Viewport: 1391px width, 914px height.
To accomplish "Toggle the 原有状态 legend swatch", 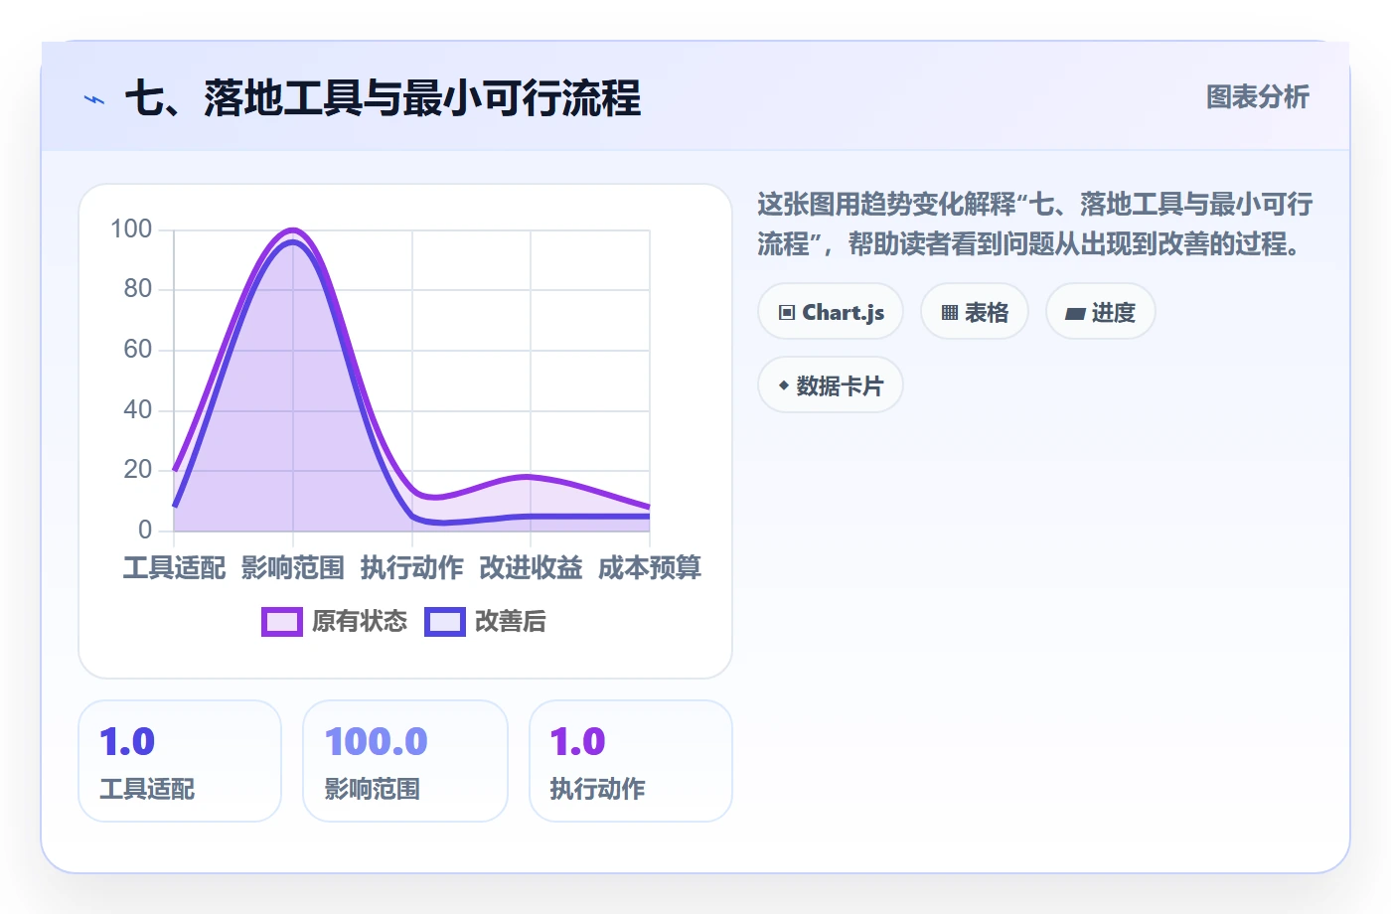I will click(x=282, y=622).
